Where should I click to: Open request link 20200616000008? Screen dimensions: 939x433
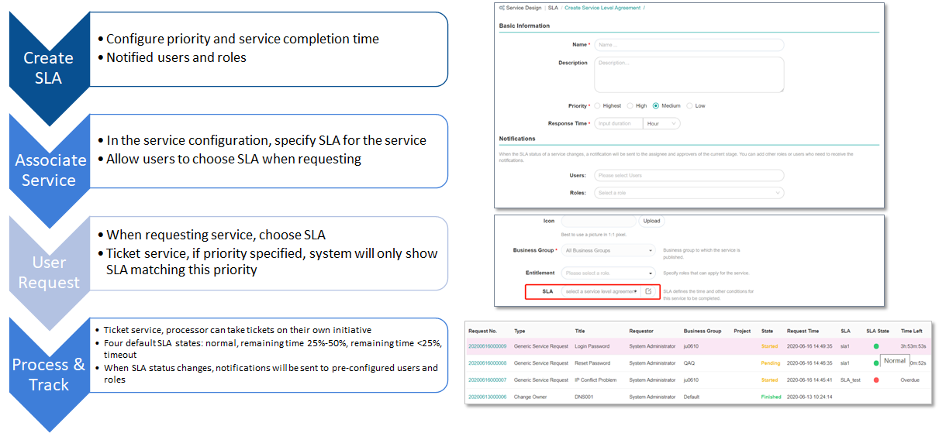point(488,363)
